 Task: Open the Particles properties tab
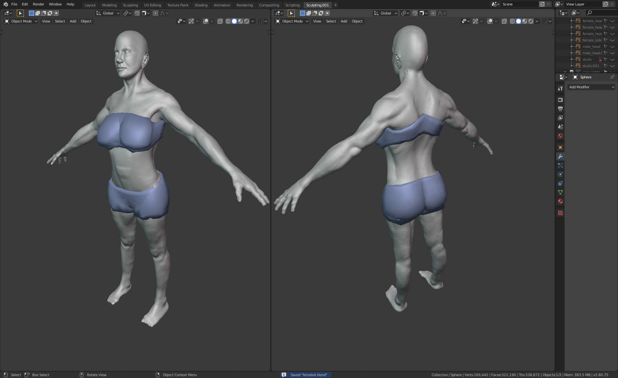[x=560, y=165]
